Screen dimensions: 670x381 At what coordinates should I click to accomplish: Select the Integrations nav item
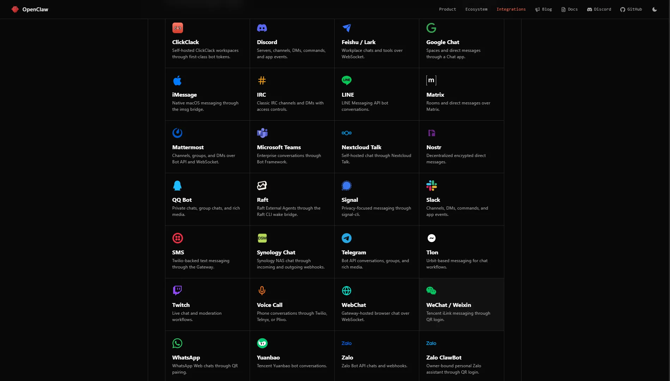tap(511, 10)
